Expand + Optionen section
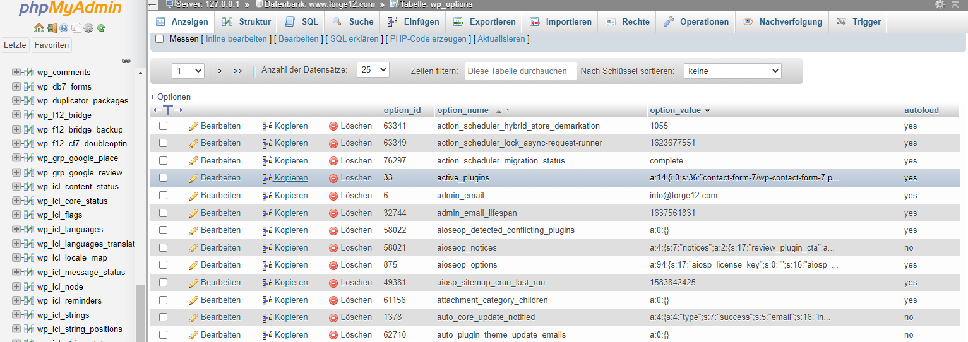This screenshot has width=968, height=342. (x=170, y=97)
